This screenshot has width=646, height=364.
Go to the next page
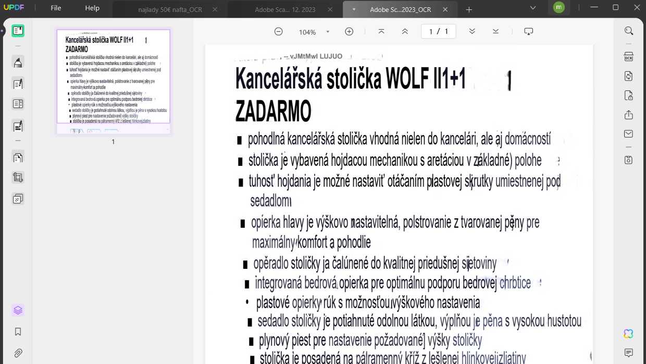472,32
